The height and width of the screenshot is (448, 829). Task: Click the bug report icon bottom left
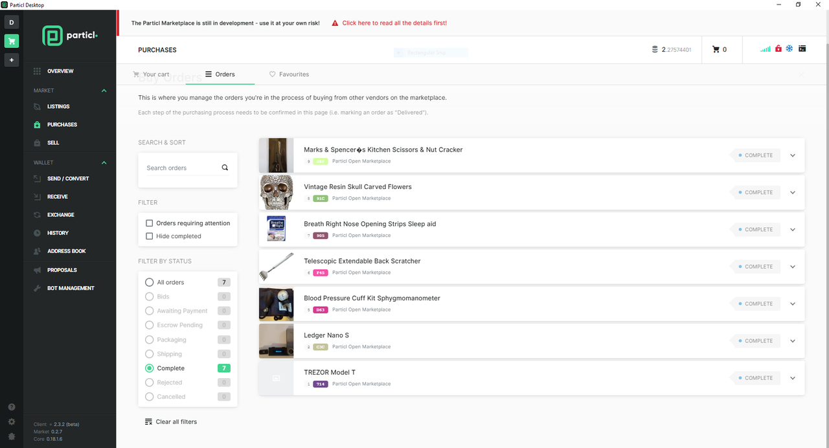tap(12, 436)
